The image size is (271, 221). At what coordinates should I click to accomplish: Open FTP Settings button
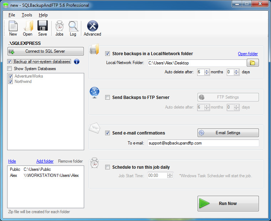click(228, 97)
